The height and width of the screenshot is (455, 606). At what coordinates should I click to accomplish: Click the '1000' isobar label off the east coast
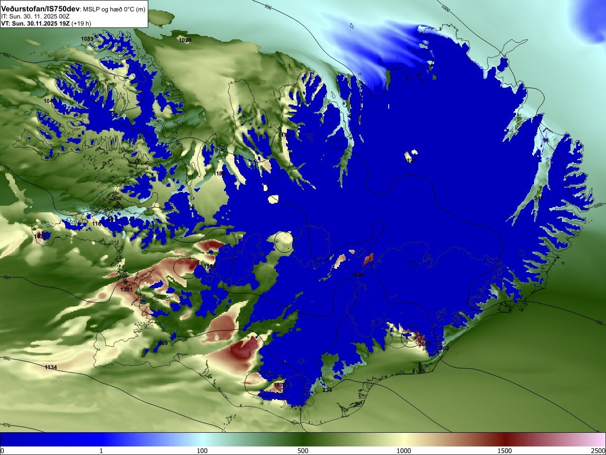click(x=598, y=205)
